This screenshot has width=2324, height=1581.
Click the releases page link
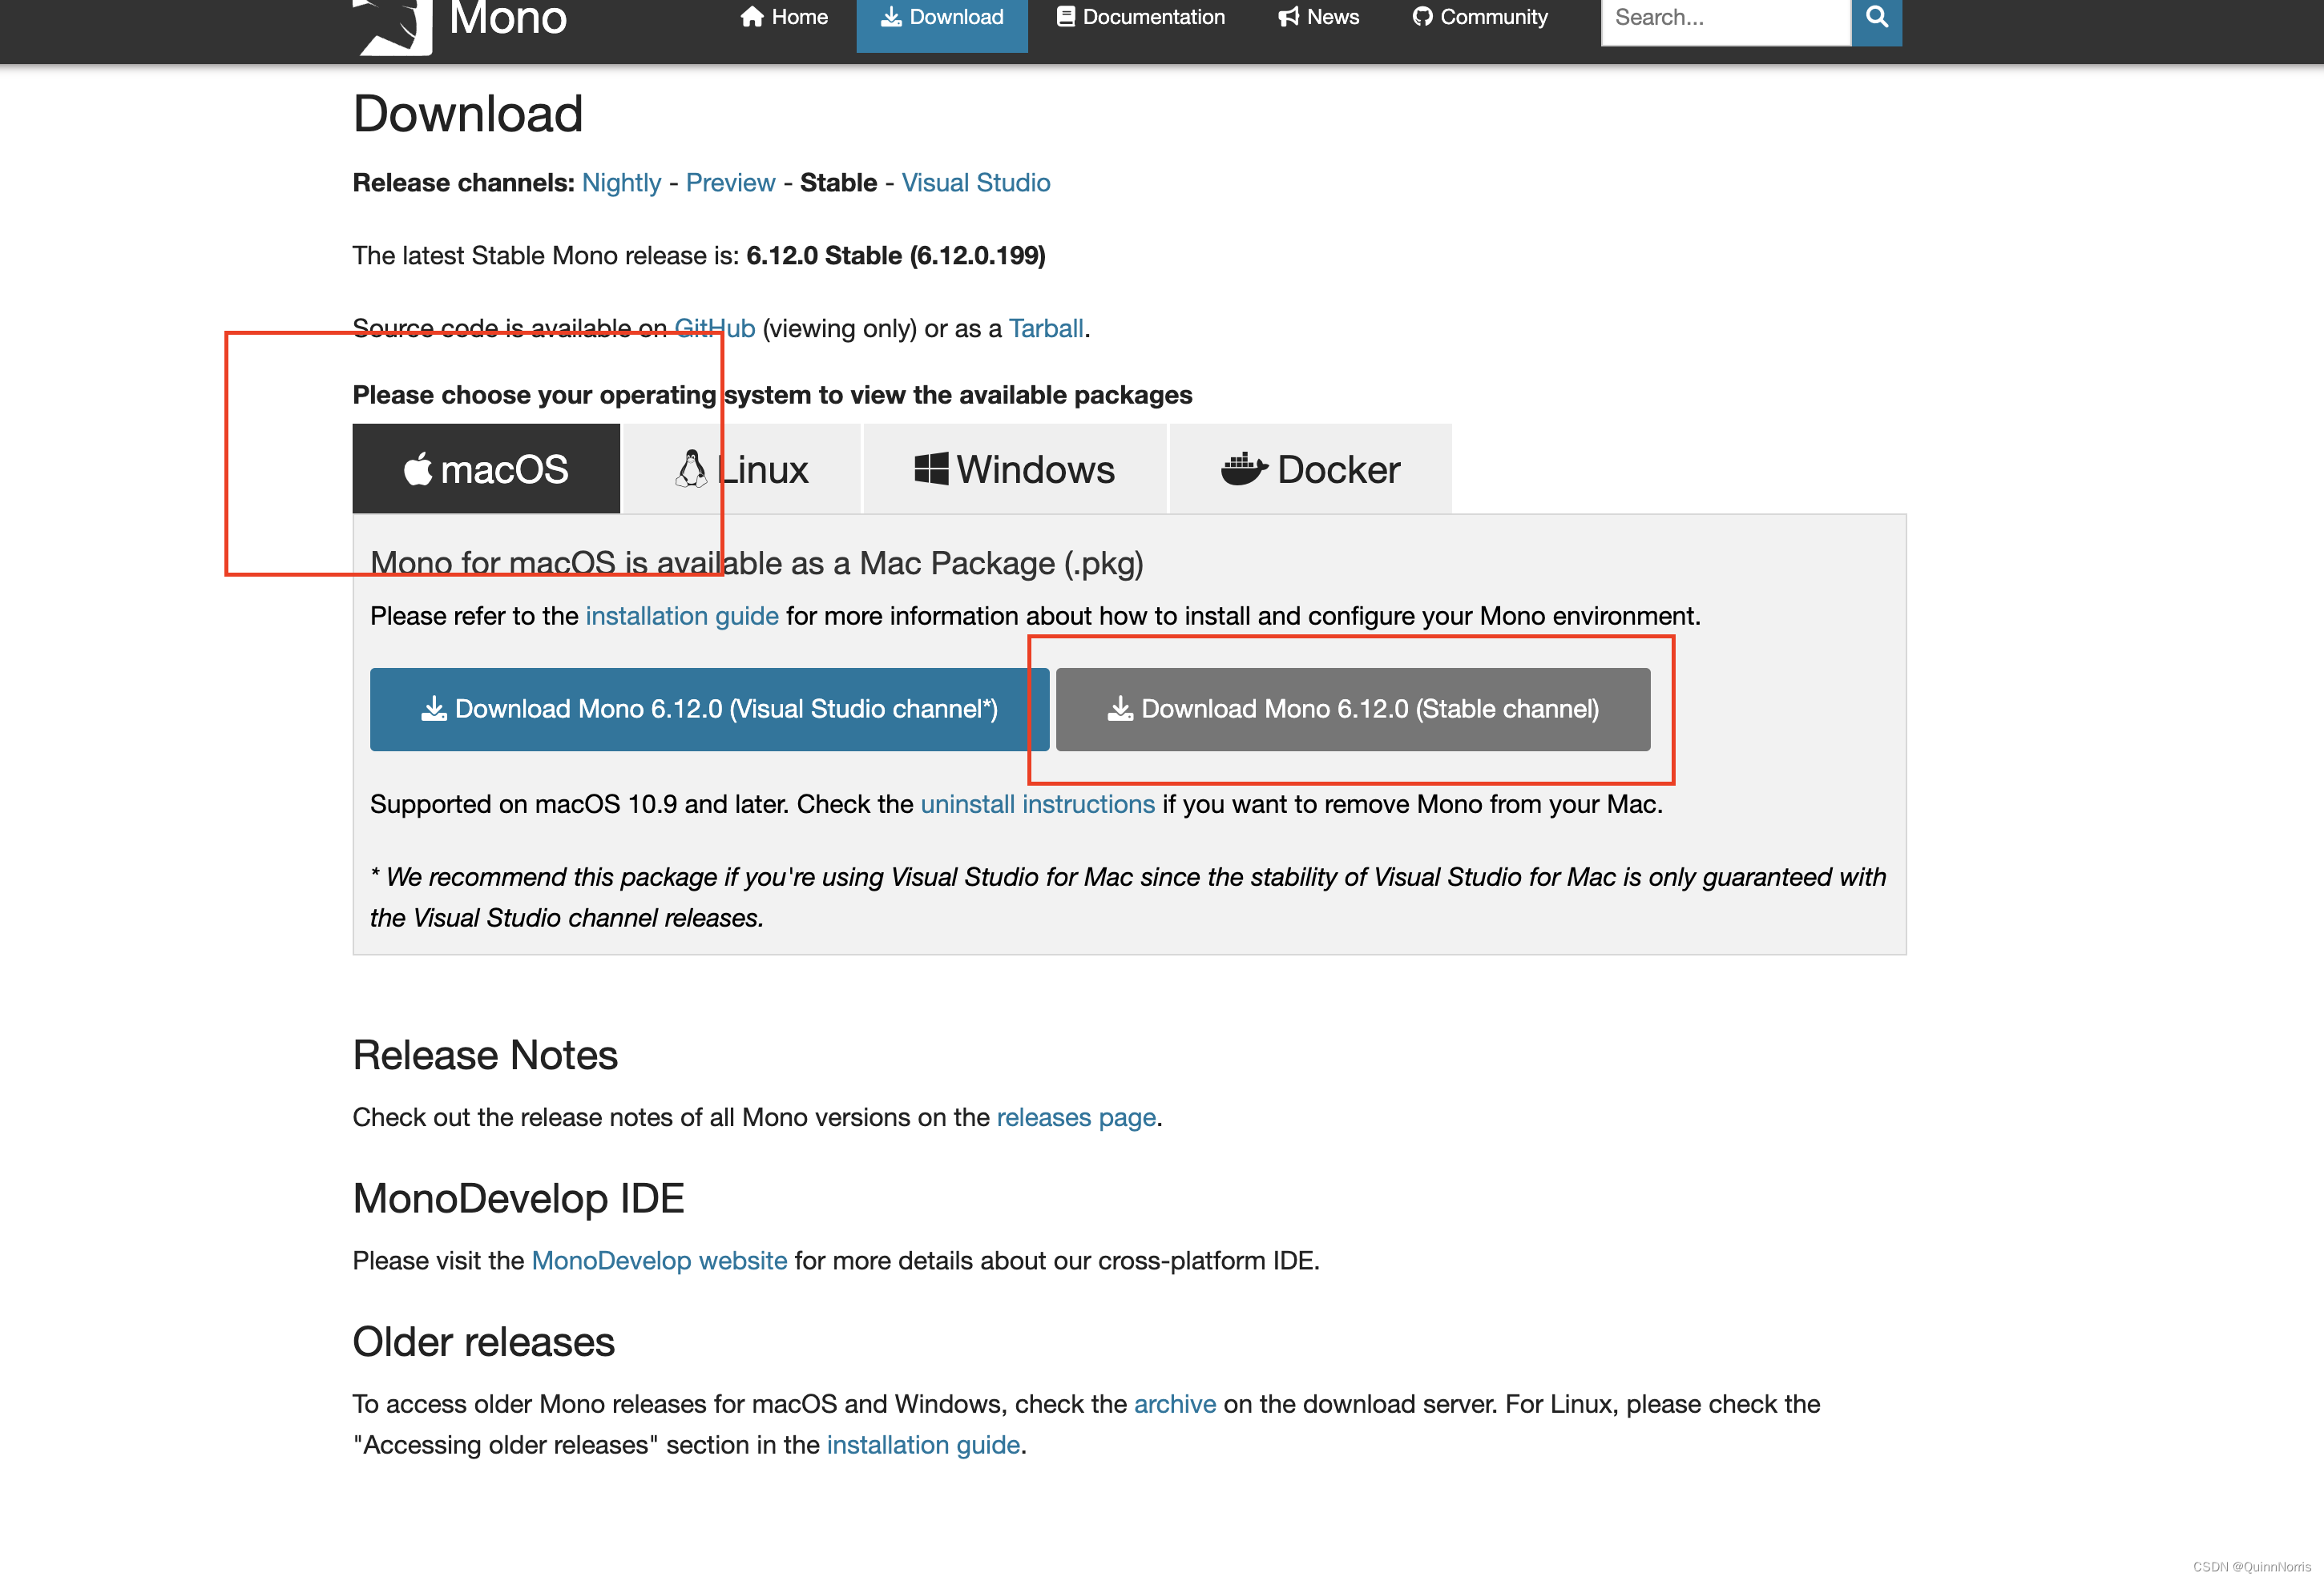(1076, 1115)
